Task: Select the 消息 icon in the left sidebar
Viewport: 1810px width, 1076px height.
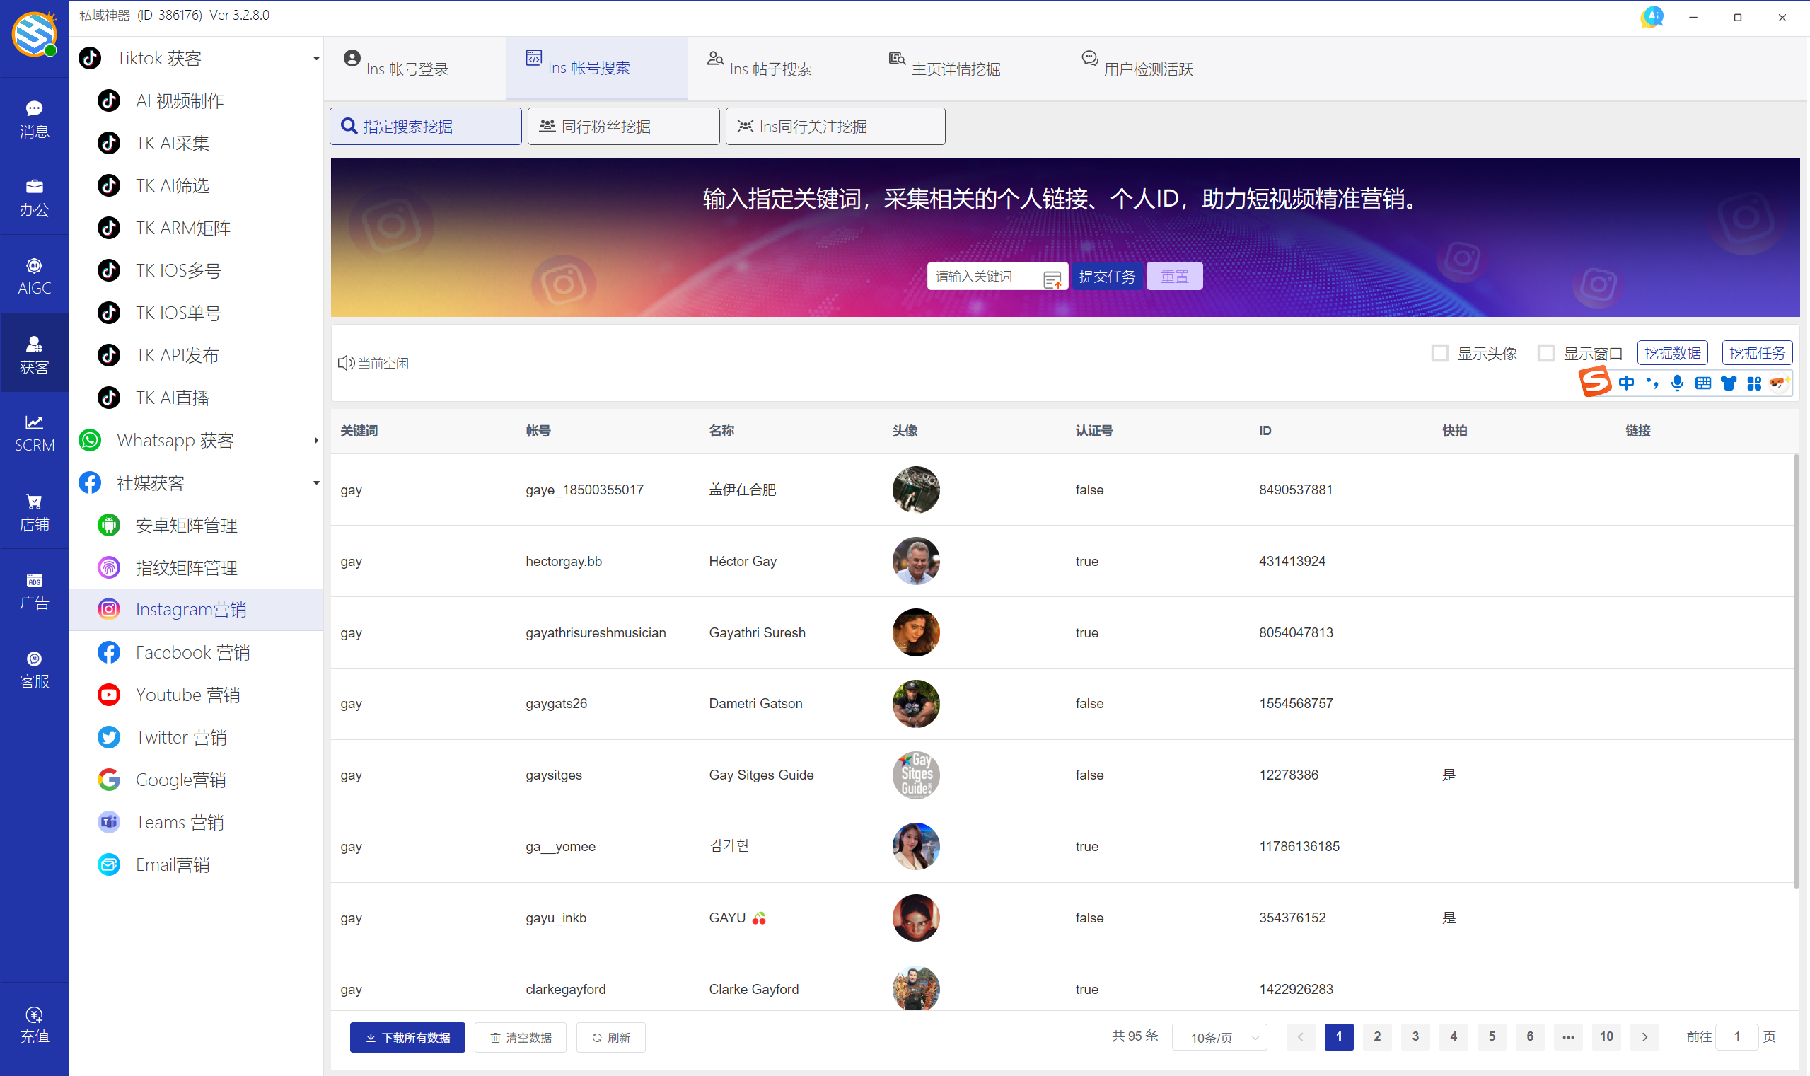Action: pyautogui.click(x=34, y=116)
